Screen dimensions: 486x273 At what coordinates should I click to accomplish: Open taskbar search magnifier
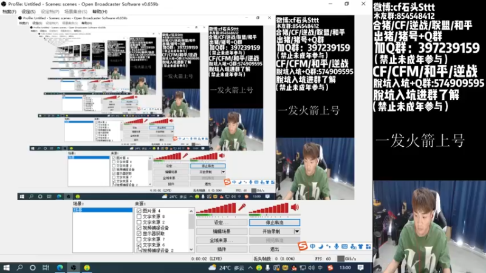coord(19,268)
